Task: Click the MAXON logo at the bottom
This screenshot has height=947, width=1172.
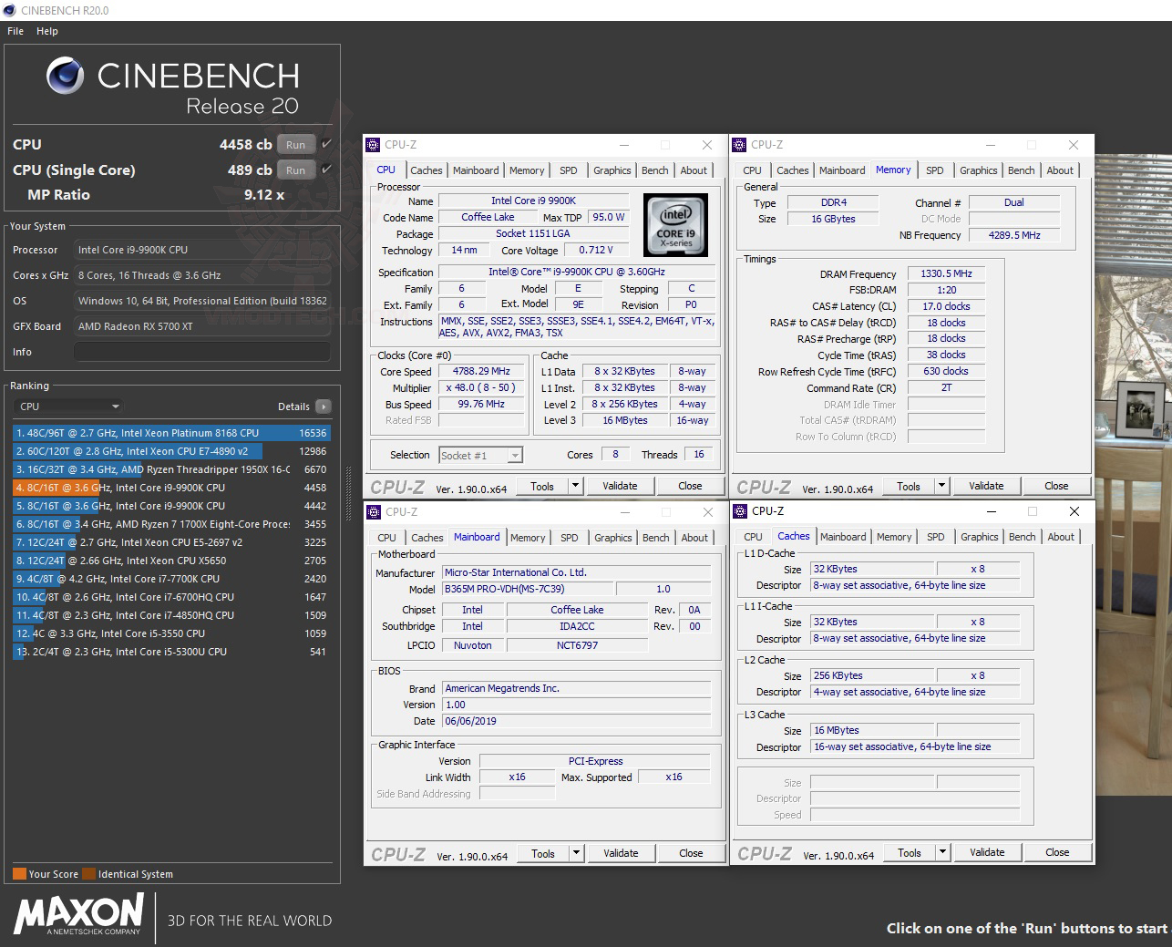Action: coord(77,917)
